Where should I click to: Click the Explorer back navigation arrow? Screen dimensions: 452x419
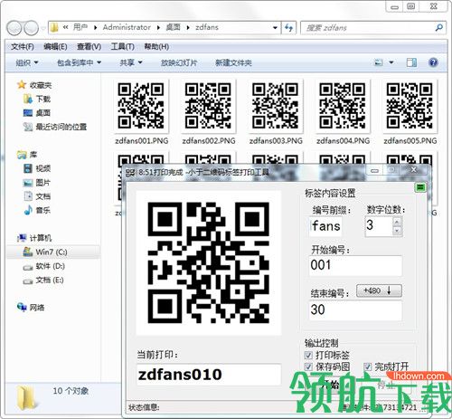pyautogui.click(x=14, y=28)
